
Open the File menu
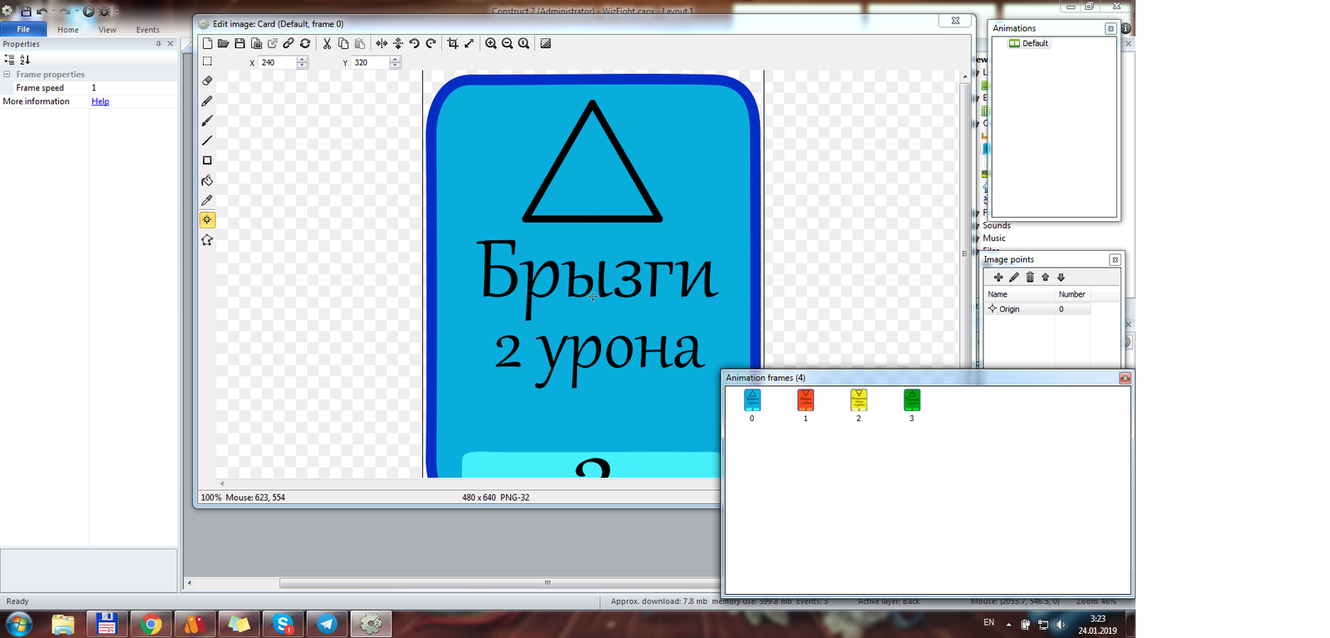click(x=23, y=29)
